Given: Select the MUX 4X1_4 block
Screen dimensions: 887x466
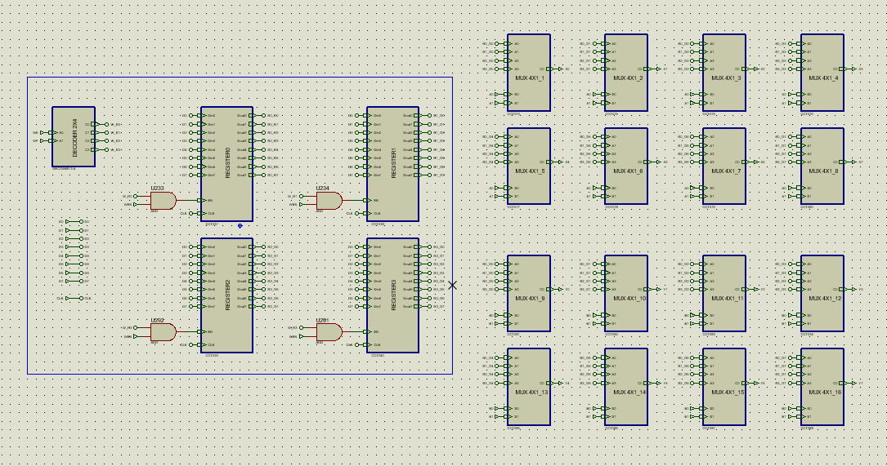Looking at the screenshot, I should click(x=822, y=73).
